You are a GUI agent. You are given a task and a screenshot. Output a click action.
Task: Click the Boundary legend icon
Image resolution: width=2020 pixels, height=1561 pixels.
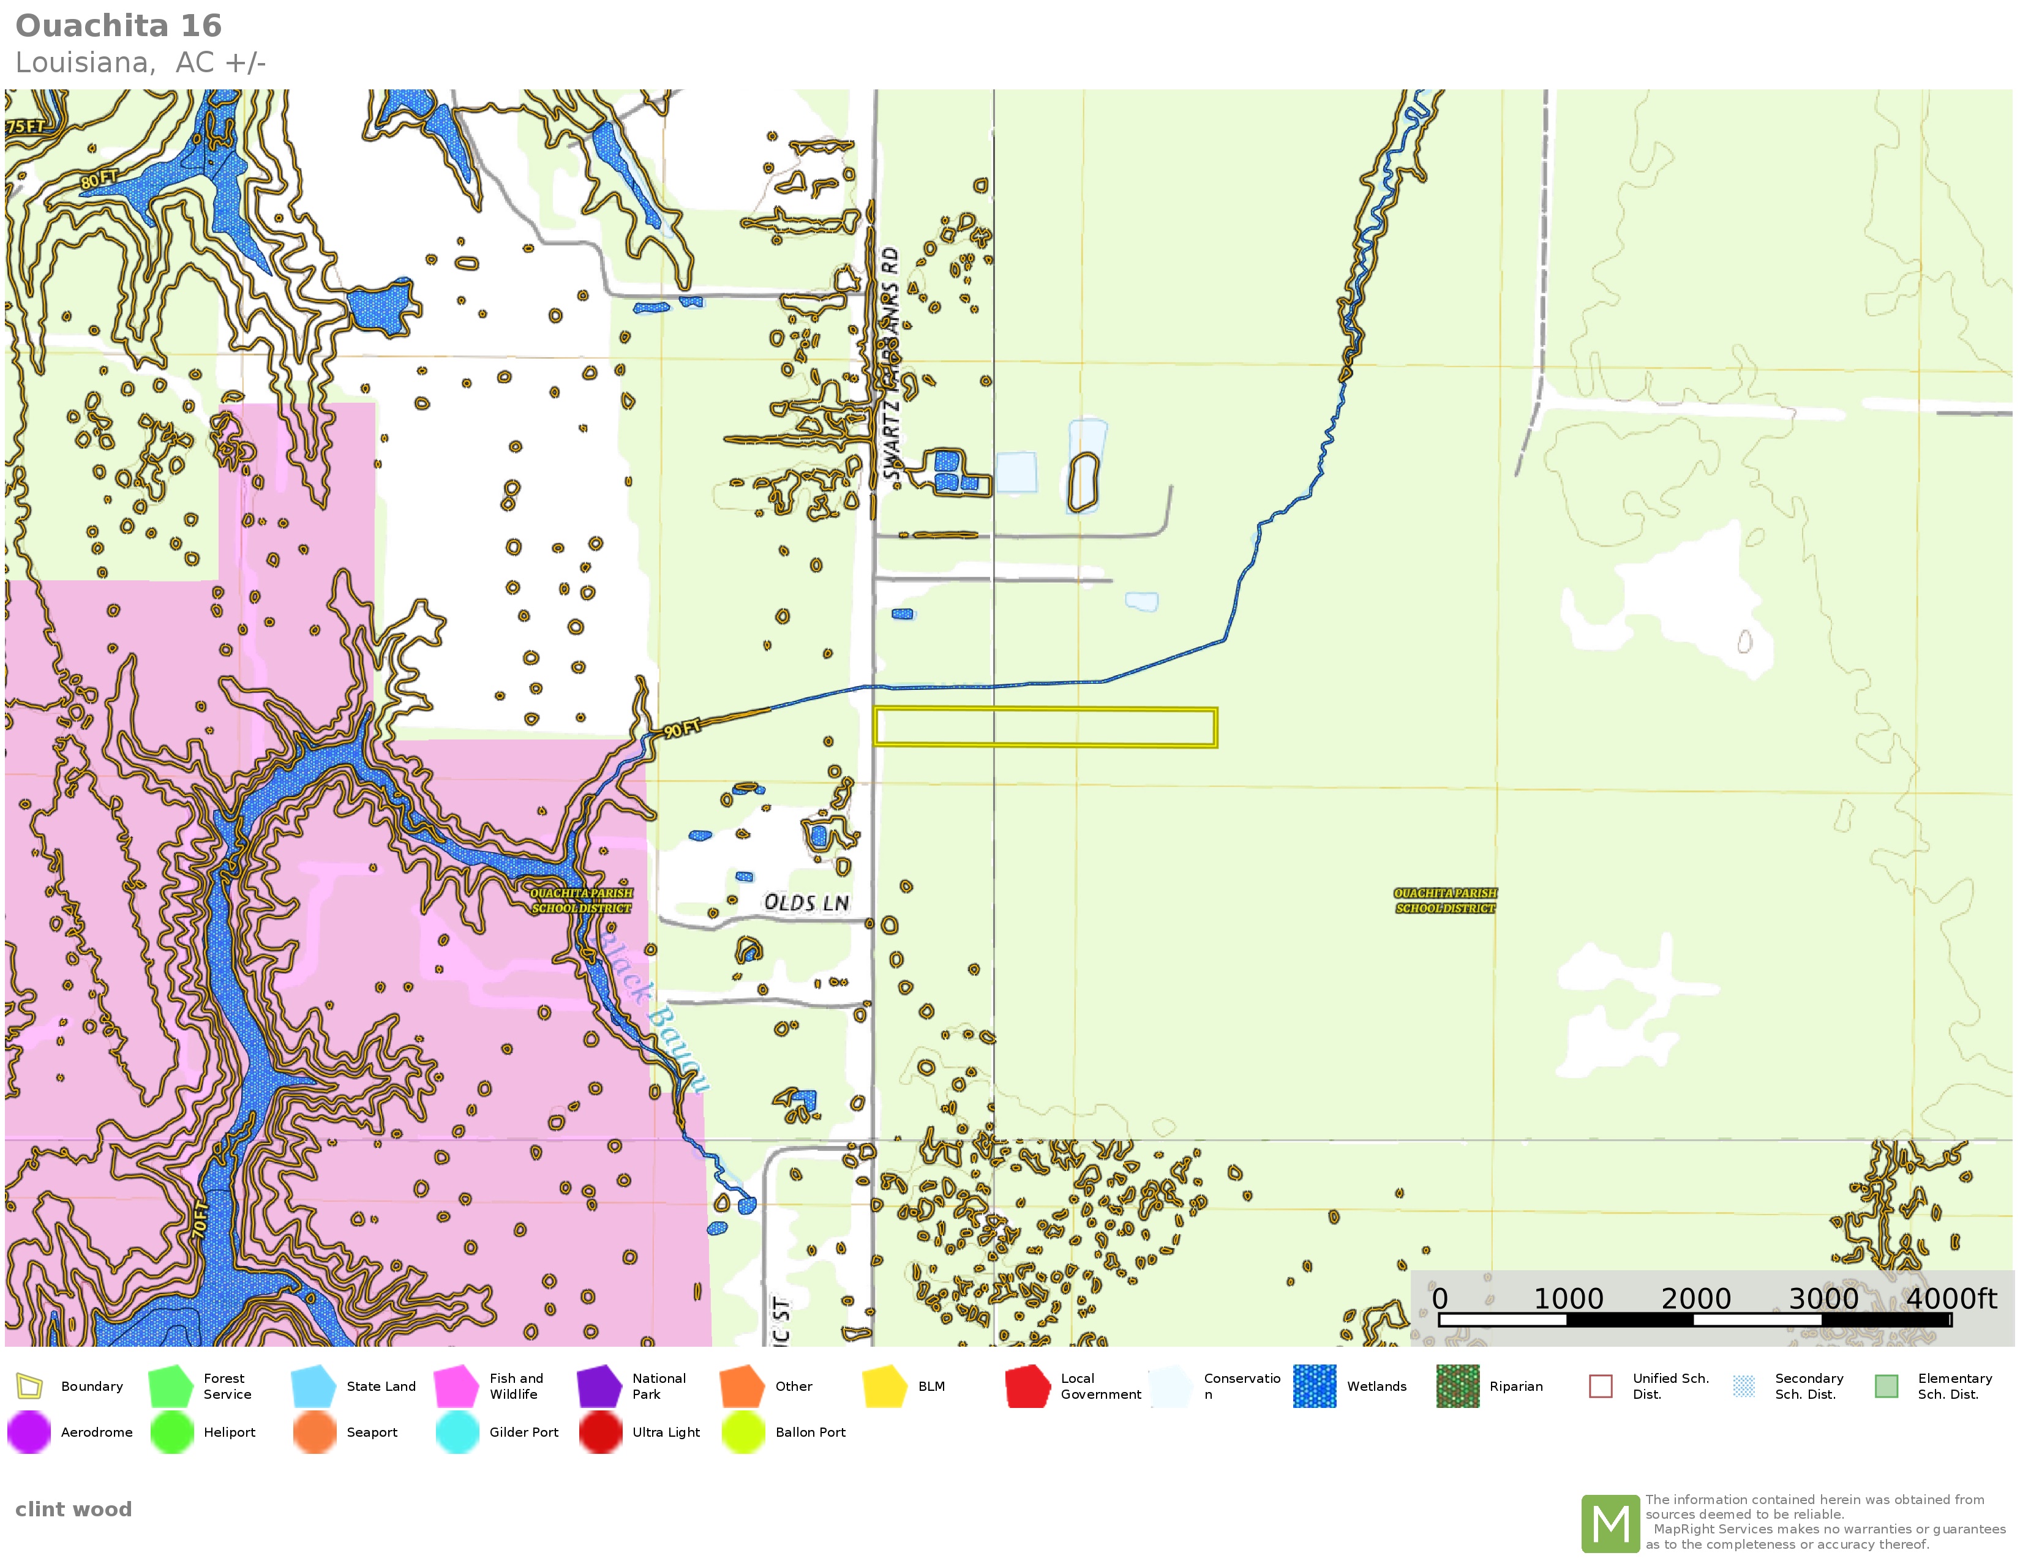[x=29, y=1386]
